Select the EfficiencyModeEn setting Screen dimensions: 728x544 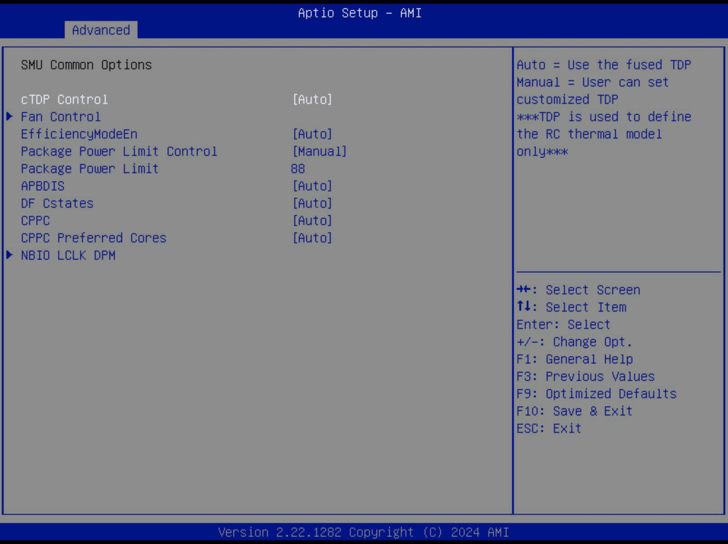tap(79, 134)
